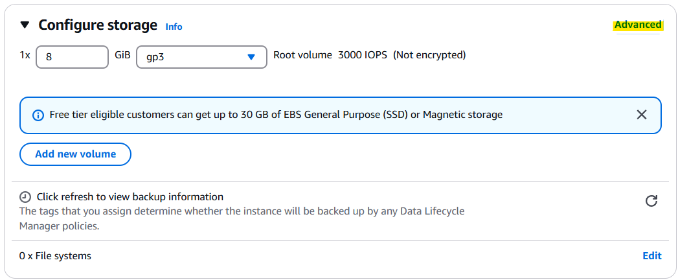The image size is (678, 280).
Task: Click the Add new volume button
Action: [x=75, y=154]
